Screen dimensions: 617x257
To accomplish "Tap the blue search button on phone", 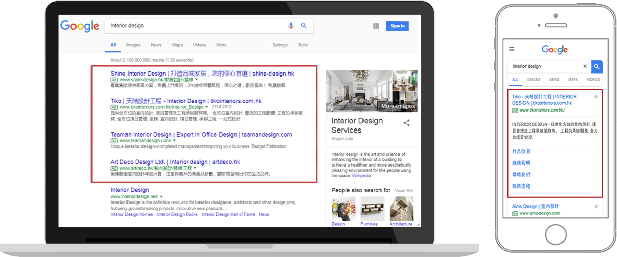I will click(x=596, y=66).
